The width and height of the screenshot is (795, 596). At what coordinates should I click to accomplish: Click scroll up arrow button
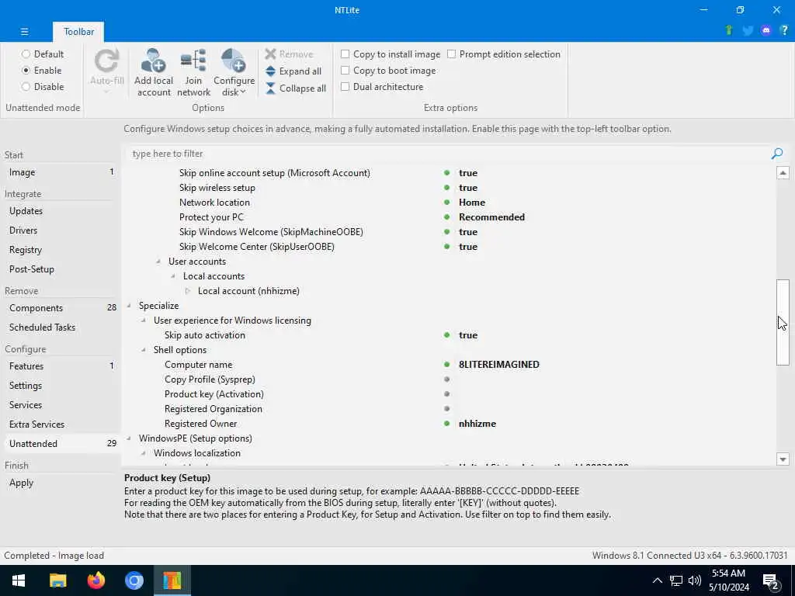(x=783, y=173)
